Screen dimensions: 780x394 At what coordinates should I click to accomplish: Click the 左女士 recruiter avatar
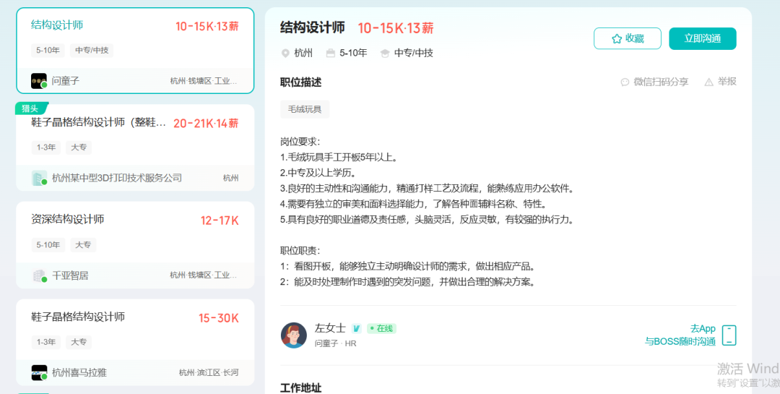point(294,335)
